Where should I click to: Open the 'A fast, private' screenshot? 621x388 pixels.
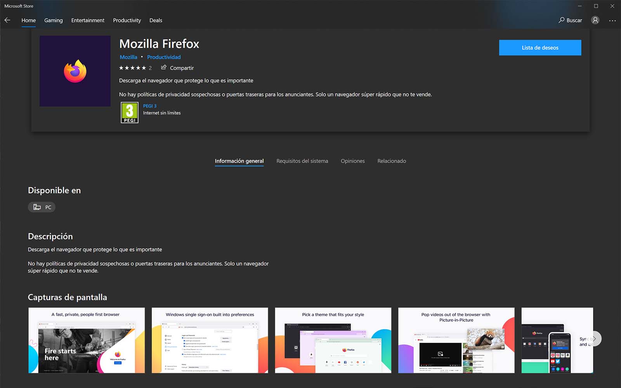(x=87, y=340)
